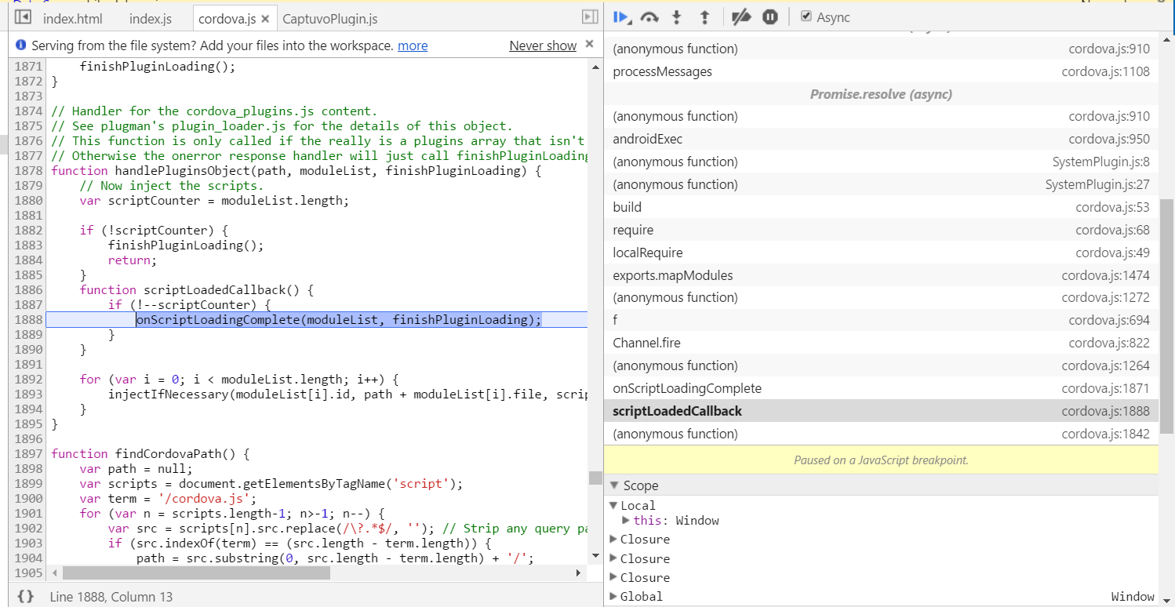Expand the second Closure scope

614,558
